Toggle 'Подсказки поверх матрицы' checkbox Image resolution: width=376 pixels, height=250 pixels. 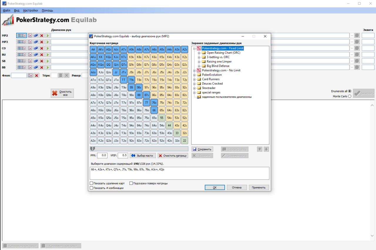[131, 183]
